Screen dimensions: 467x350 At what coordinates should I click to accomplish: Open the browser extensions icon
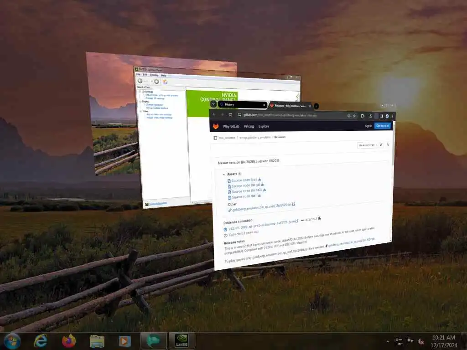pos(363,116)
